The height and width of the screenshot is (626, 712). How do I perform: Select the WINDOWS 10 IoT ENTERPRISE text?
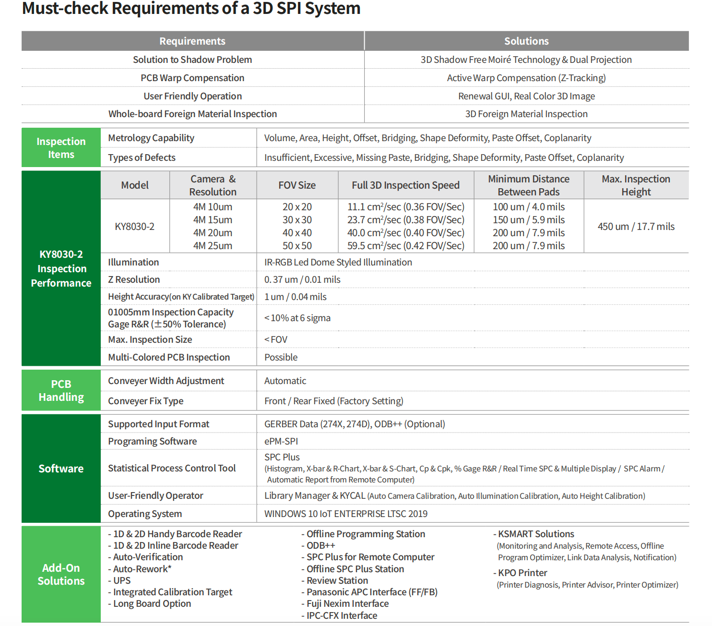tap(345, 514)
